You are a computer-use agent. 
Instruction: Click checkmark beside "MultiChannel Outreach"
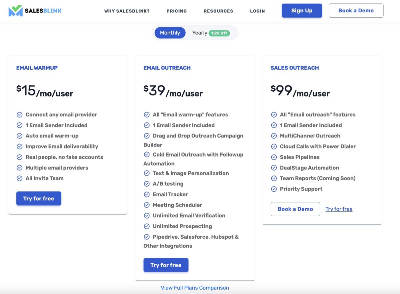(274, 136)
